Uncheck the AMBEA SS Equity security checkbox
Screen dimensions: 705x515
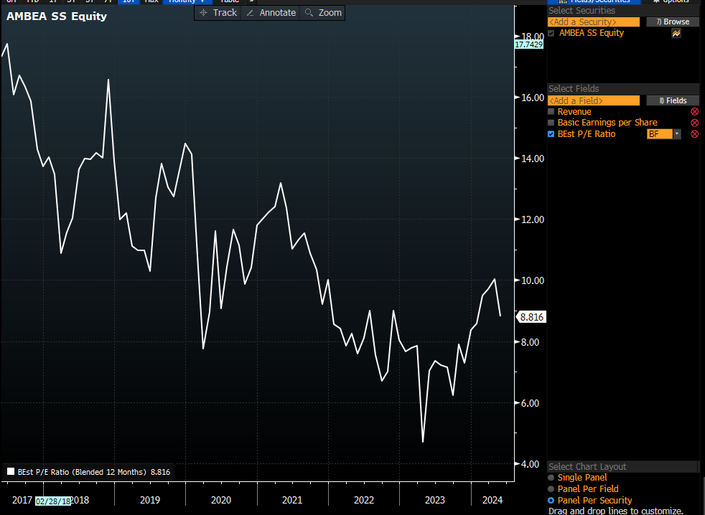551,33
